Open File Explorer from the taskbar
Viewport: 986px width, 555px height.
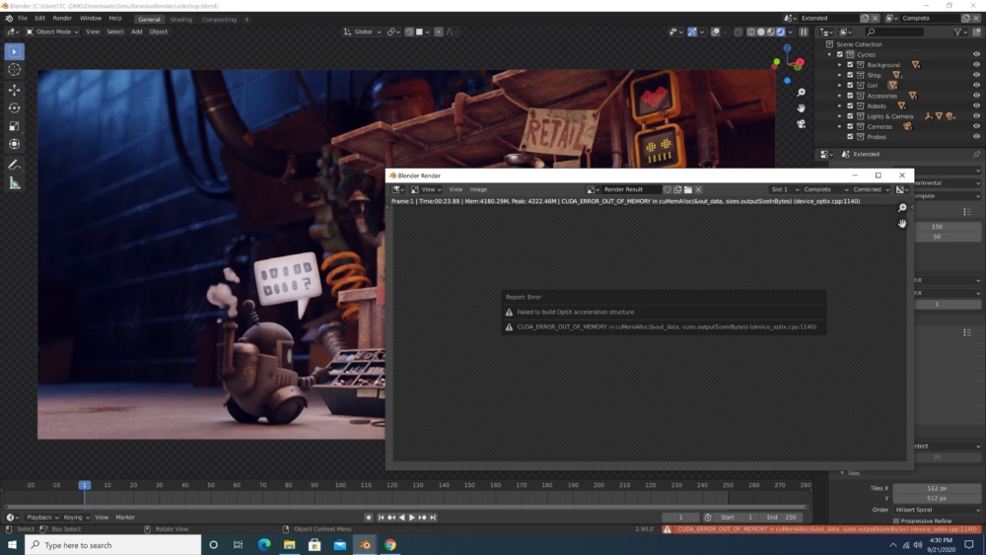click(x=289, y=545)
